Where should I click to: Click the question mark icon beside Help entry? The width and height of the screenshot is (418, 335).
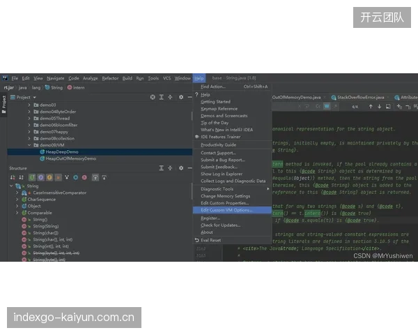196,95
